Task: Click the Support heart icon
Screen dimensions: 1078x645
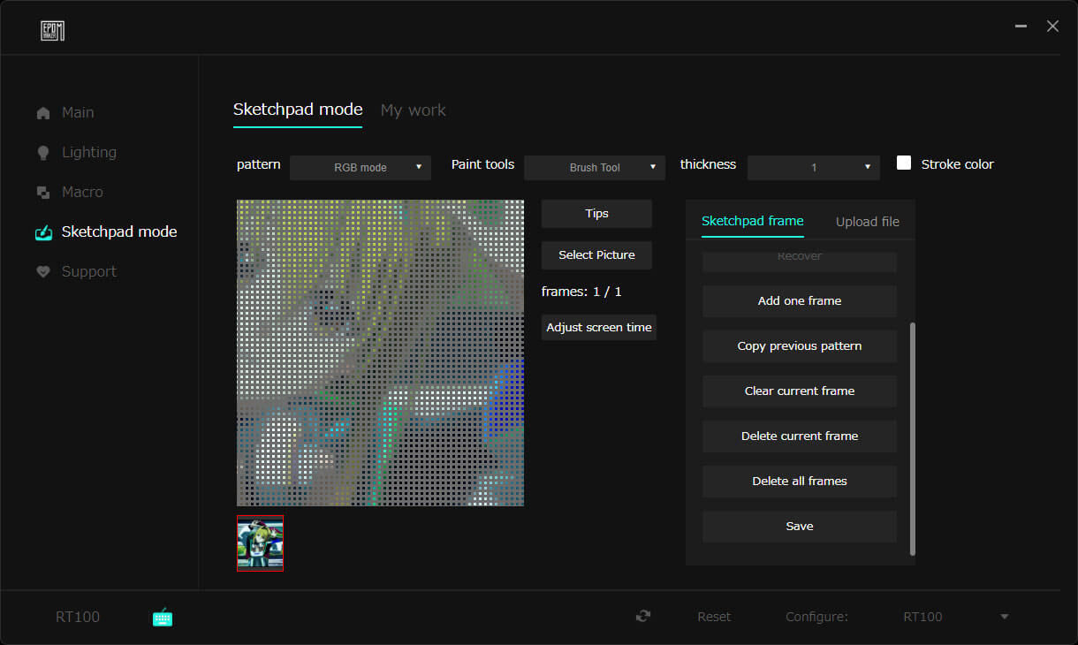Action: 43,272
